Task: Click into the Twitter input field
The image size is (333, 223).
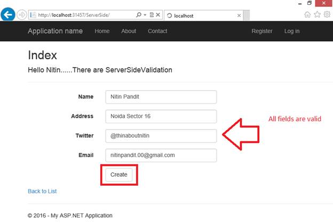Action: 161,136
